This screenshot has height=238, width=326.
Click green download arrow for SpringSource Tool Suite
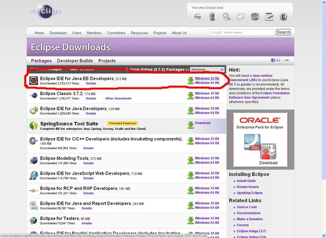[191, 125]
